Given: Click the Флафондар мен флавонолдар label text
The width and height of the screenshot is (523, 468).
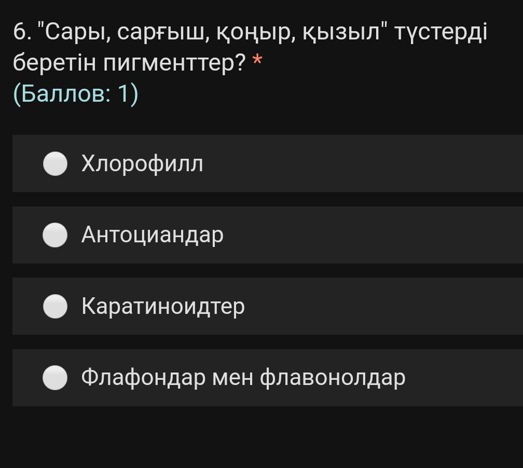Looking at the screenshot, I should tap(243, 378).
